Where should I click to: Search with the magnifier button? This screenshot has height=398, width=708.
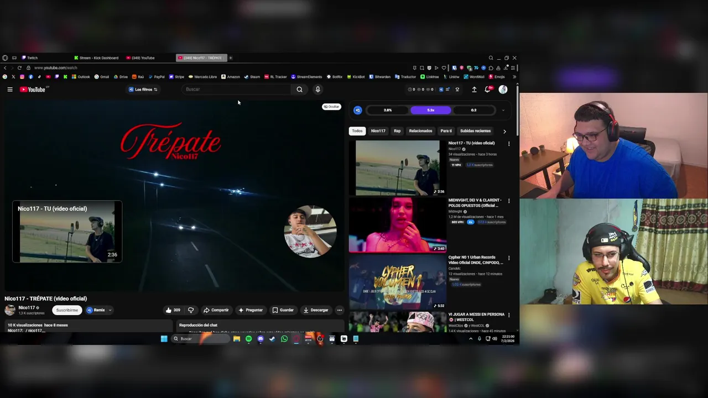(x=299, y=90)
